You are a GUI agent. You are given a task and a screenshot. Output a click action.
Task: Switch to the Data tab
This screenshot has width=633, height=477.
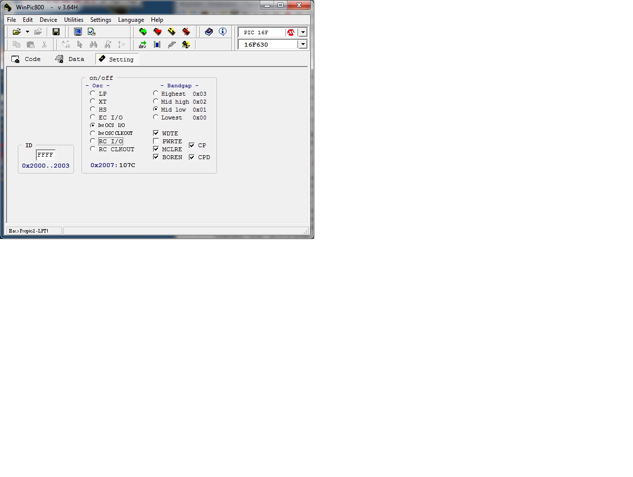[70, 59]
